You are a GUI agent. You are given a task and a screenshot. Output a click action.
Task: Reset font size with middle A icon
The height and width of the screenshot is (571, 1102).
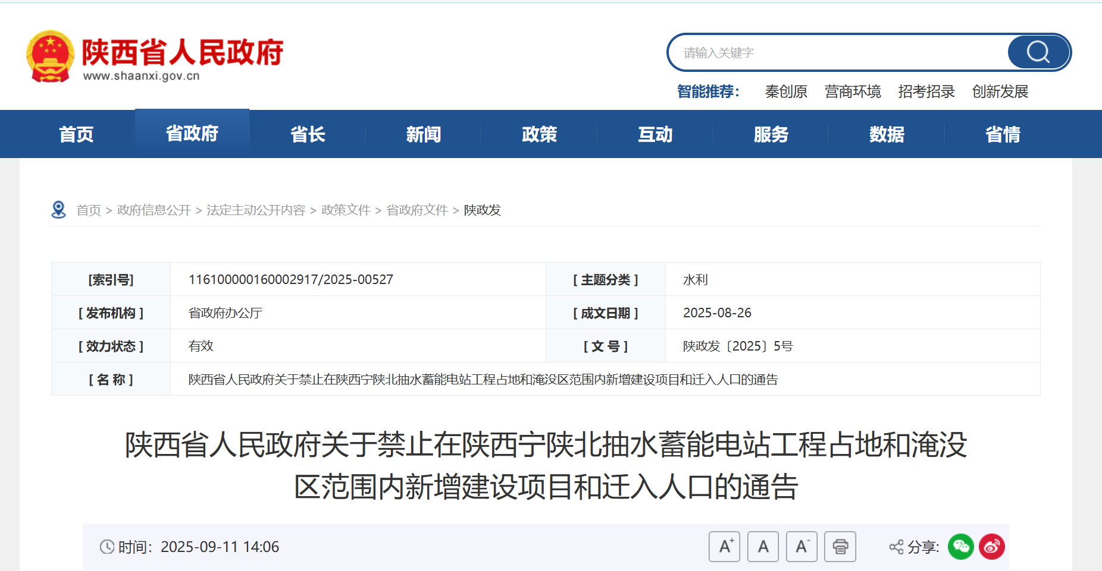(x=763, y=547)
